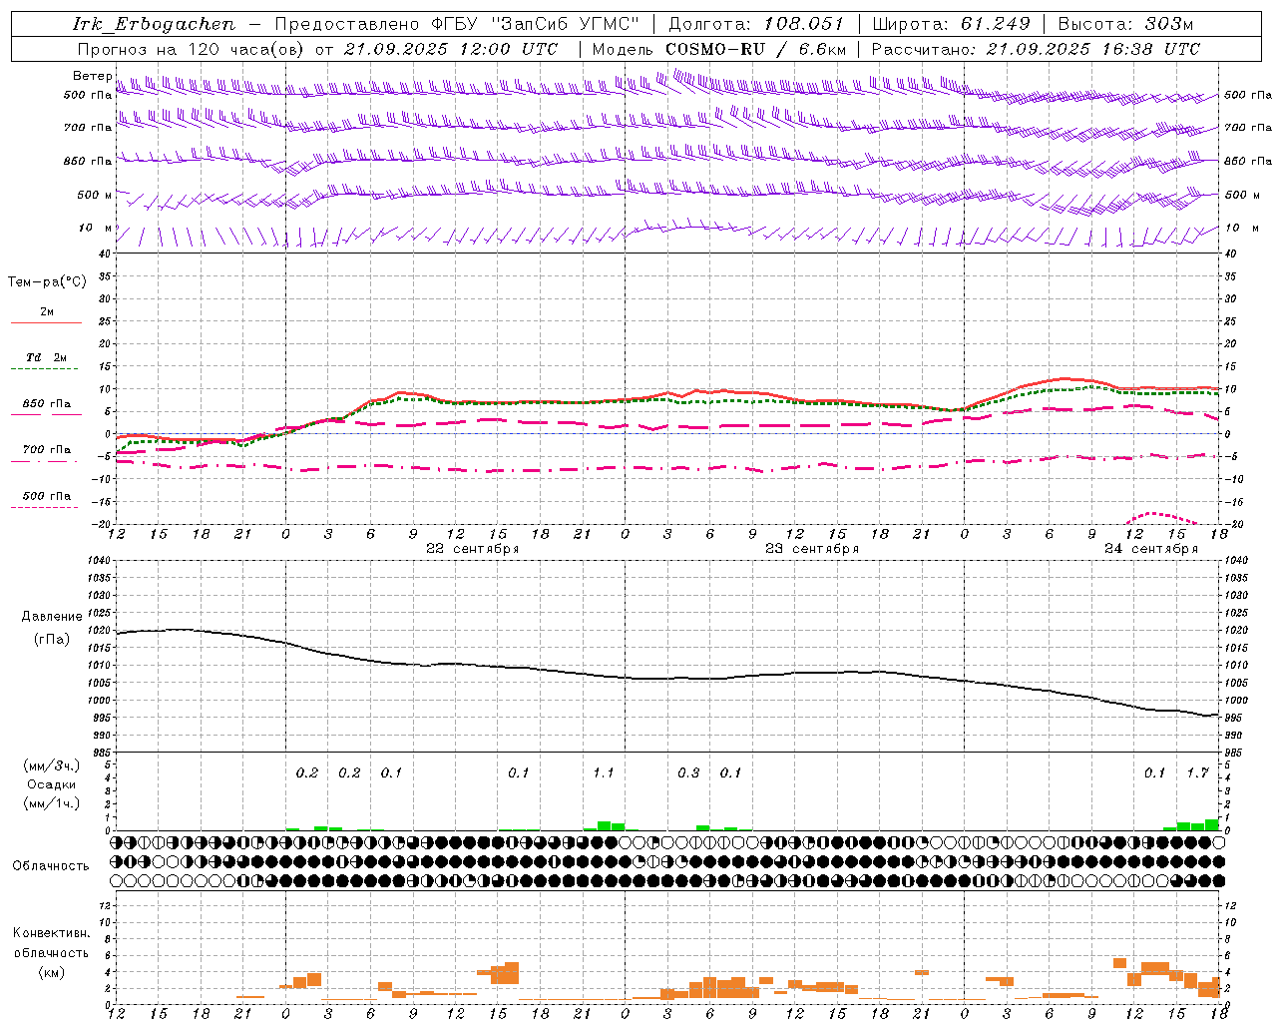Click '850 гПа' entry in temperature legend
The image size is (1277, 1022).
(47, 404)
